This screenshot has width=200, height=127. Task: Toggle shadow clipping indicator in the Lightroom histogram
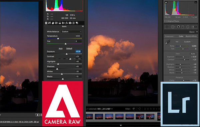pos(166,2)
